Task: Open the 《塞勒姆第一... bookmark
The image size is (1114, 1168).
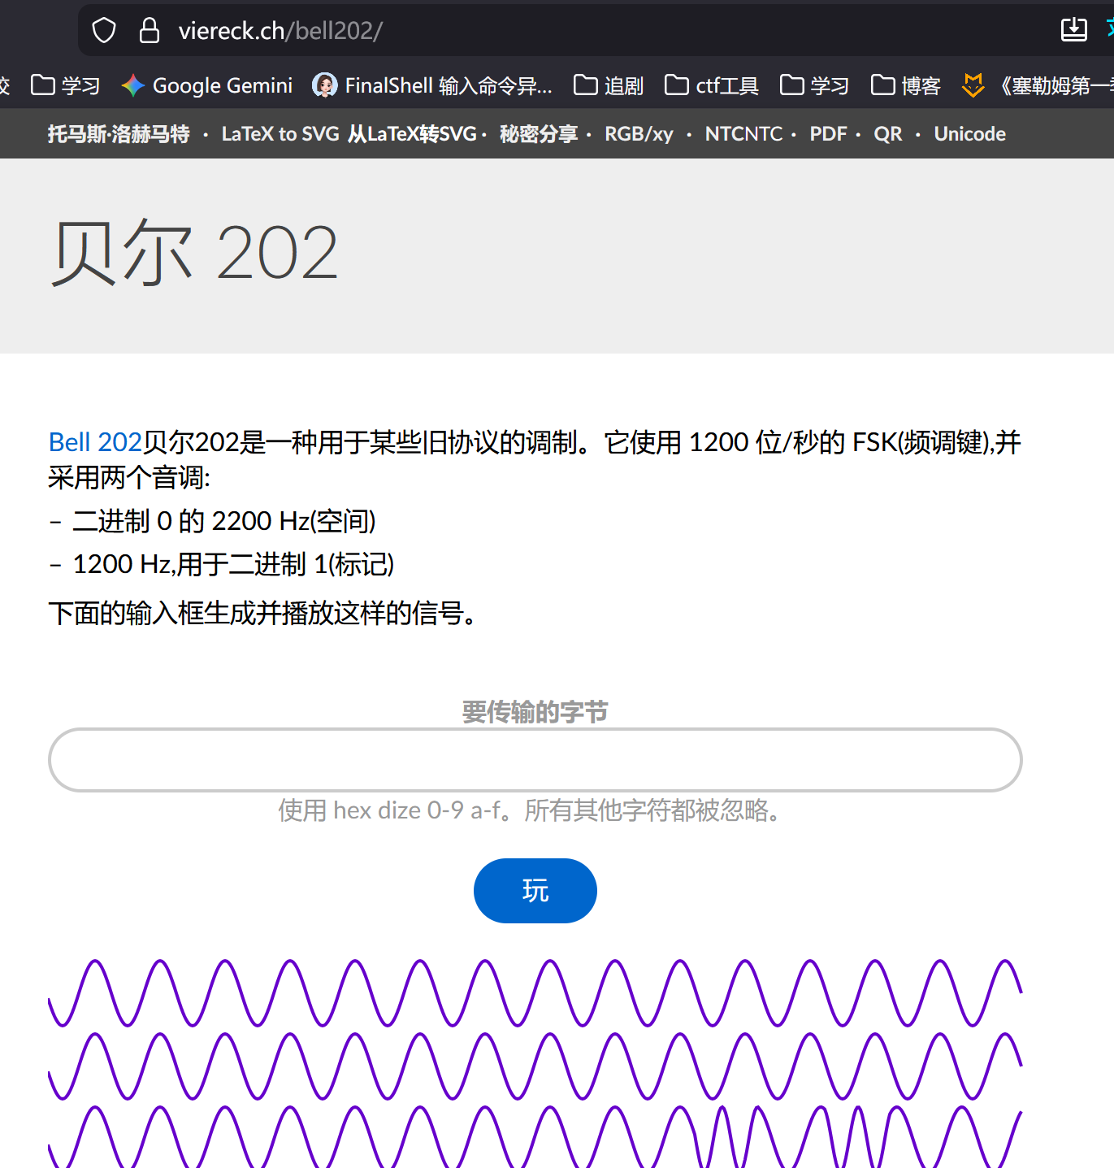Action: pos(1038,85)
